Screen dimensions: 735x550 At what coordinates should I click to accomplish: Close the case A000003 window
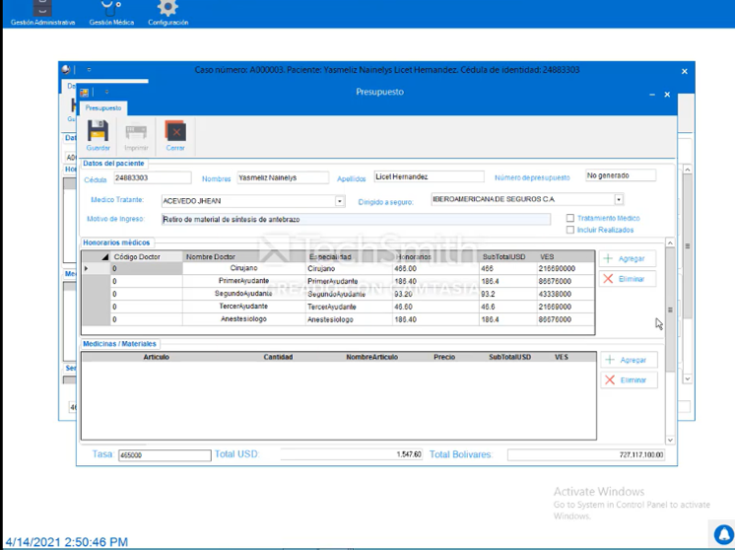685,71
